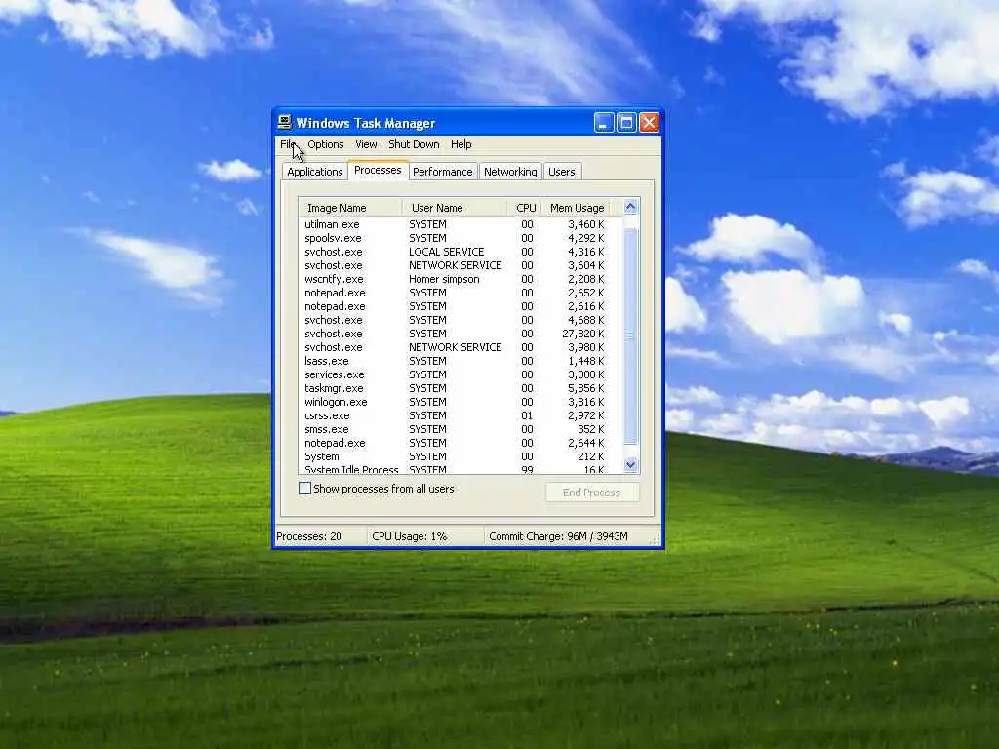This screenshot has height=749, width=999.
Task: Open the View menu
Action: [x=366, y=144]
